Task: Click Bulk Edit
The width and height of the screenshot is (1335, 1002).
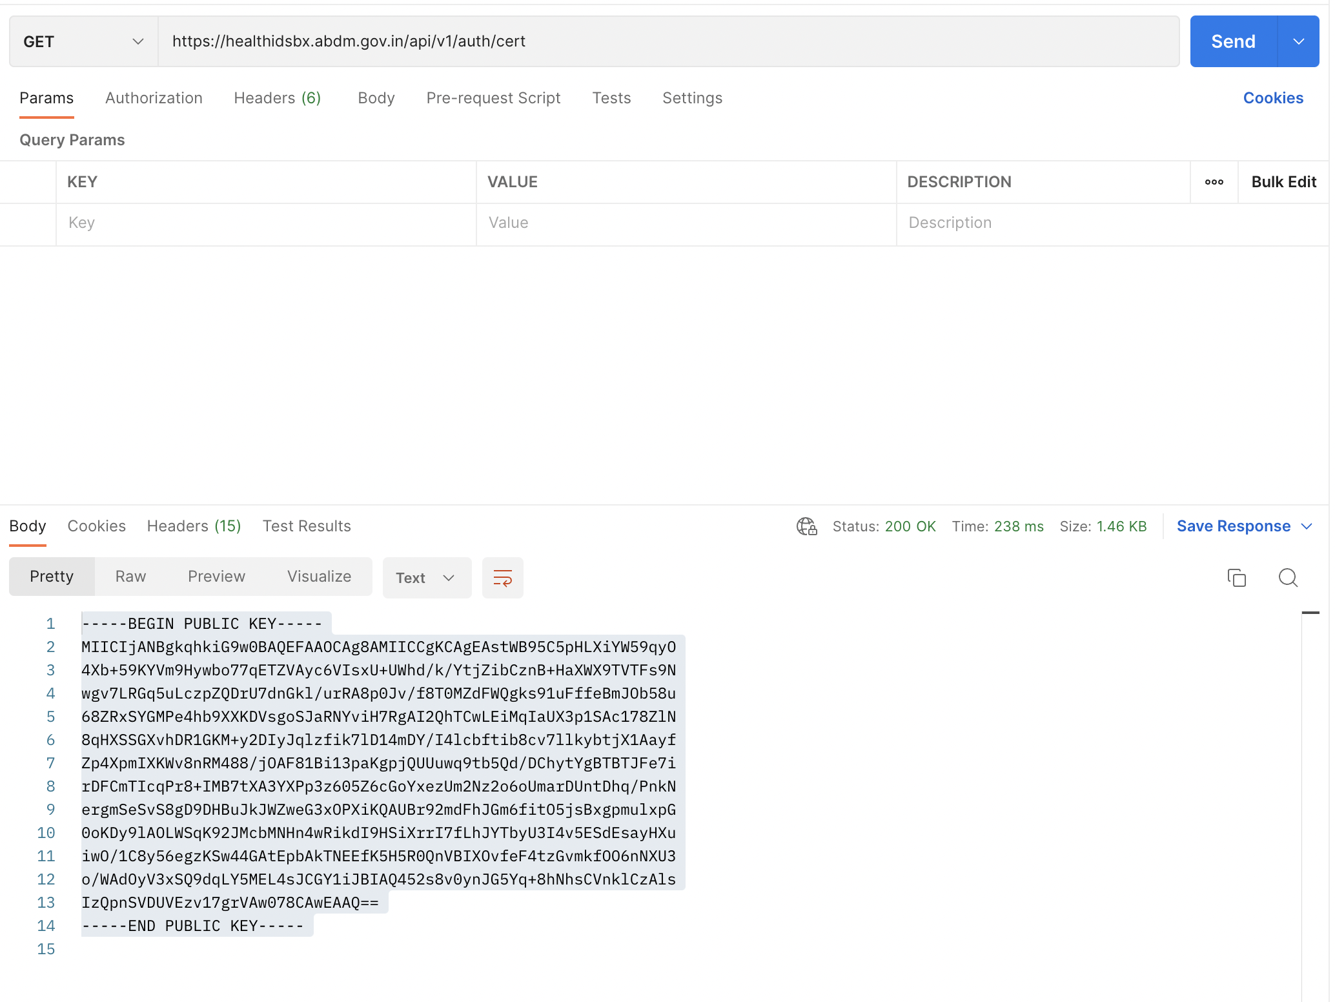Action: (x=1283, y=182)
